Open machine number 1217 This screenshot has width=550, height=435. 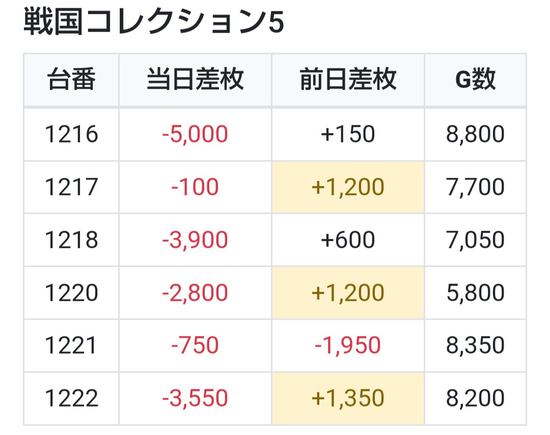point(71,187)
